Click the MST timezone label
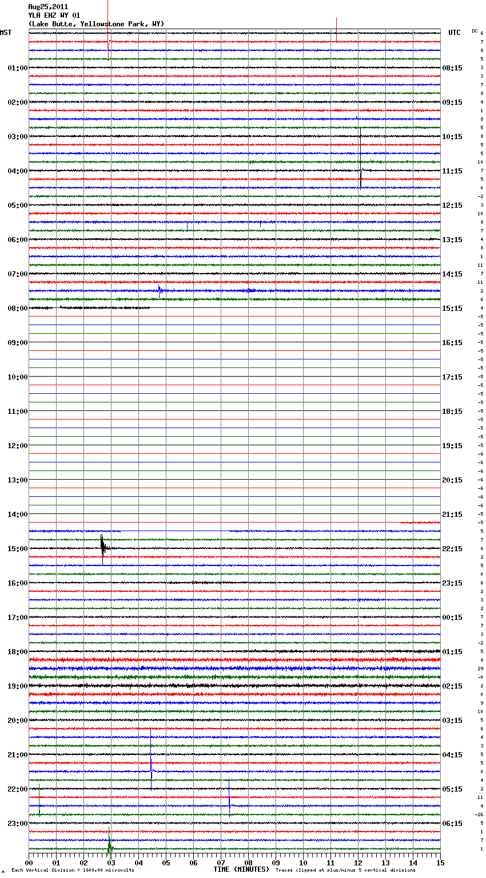 [x=6, y=33]
